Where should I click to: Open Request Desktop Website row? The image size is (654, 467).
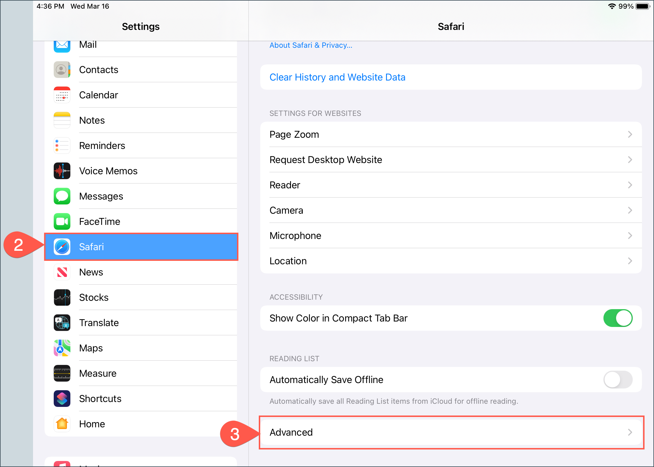[x=451, y=160]
